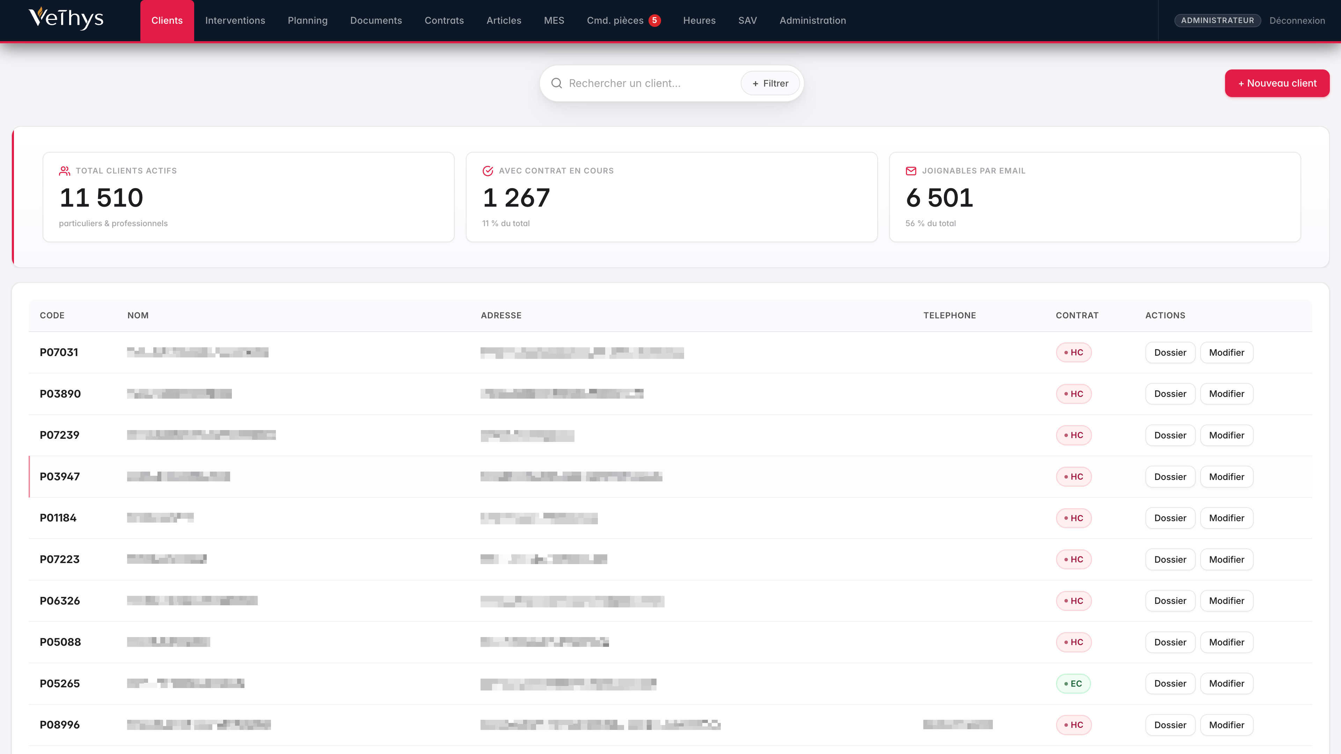
Task: Click the VeThys logo
Action: click(66, 19)
